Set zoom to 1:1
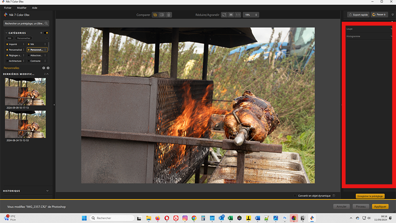This screenshot has height=223, width=396. pyautogui.click(x=238, y=15)
